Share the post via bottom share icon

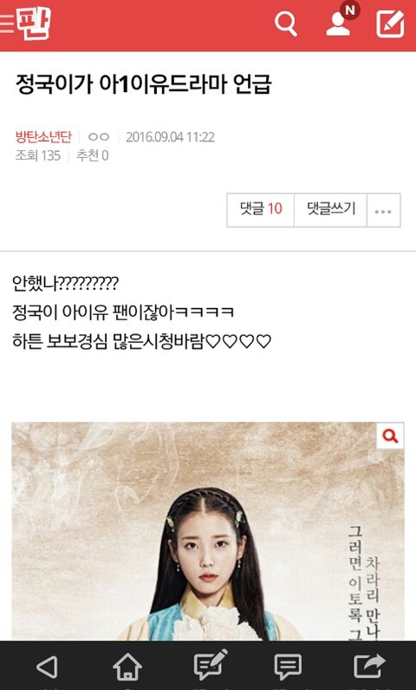tap(369, 666)
